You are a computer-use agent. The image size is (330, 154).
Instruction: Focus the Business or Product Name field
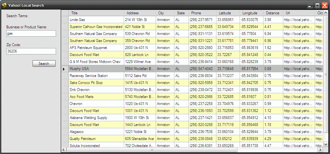click(x=31, y=33)
